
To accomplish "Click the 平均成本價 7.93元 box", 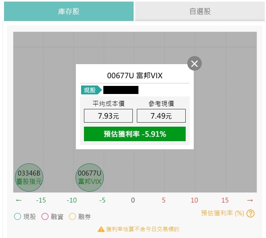I will point(108,116).
